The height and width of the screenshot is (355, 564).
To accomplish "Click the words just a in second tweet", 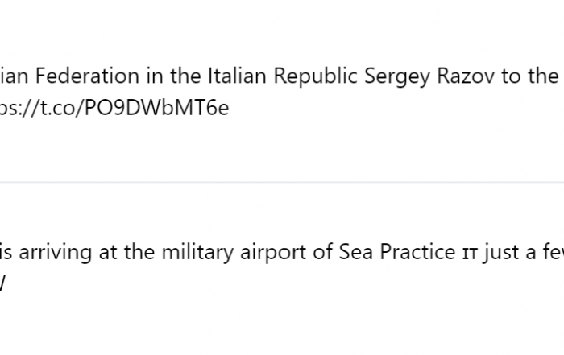I will pyautogui.click(x=510, y=253).
